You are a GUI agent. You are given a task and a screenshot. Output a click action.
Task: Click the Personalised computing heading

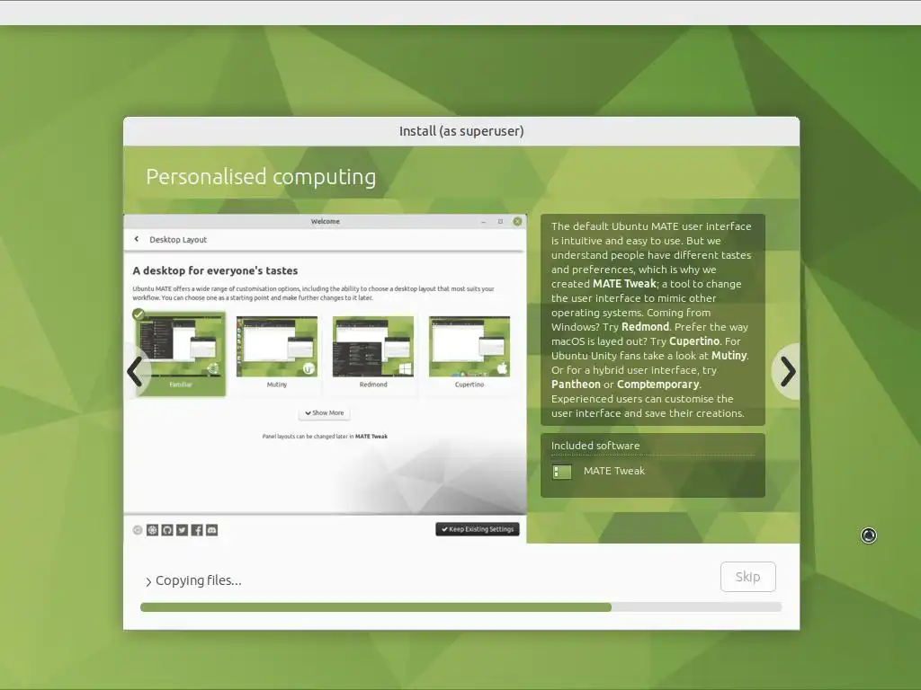pos(261,177)
